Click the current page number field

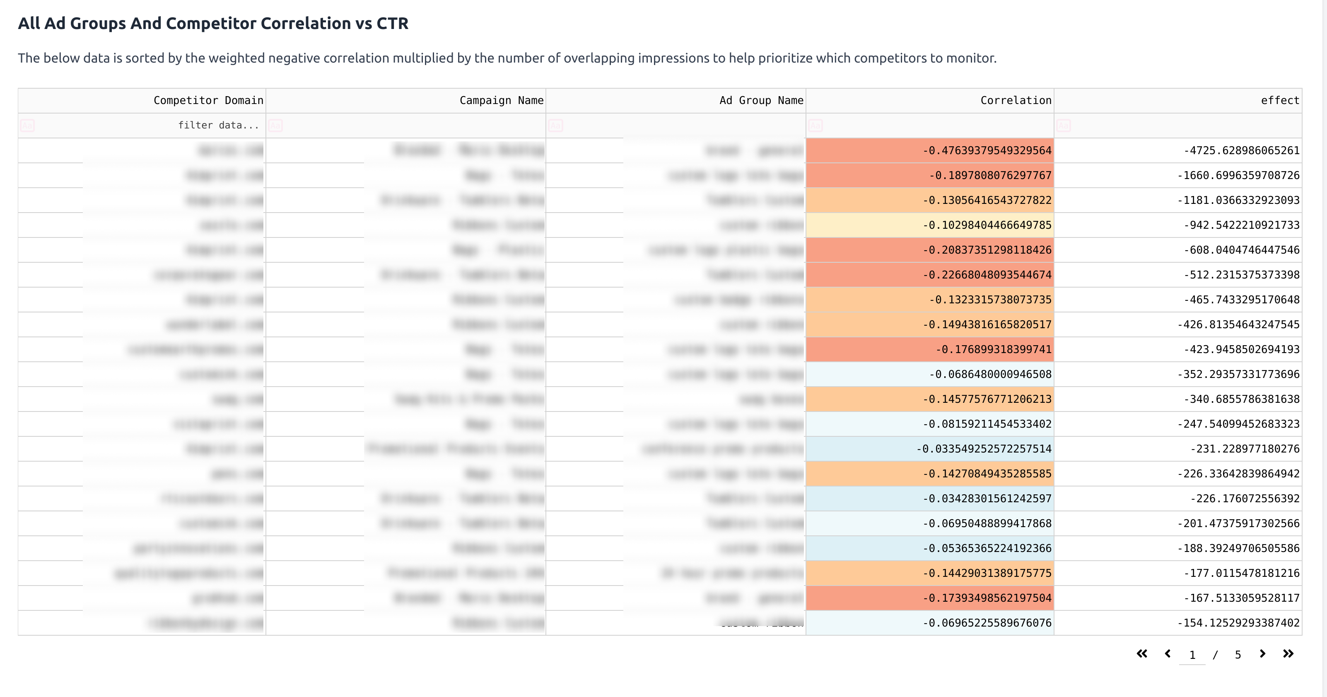coord(1192,655)
